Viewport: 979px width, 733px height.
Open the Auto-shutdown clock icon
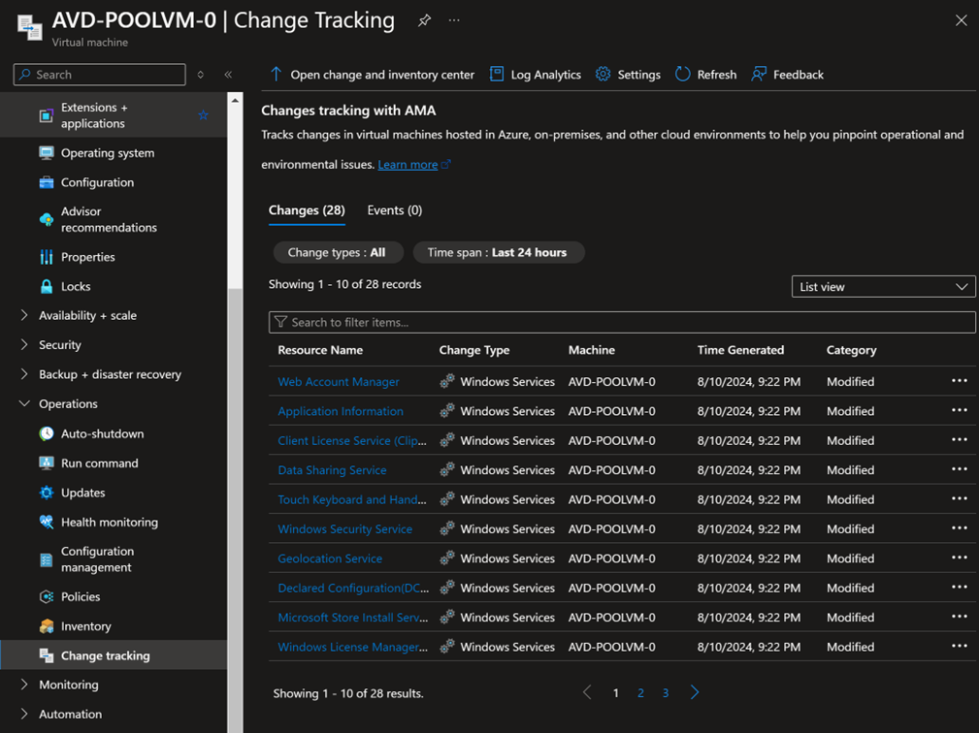coord(47,433)
